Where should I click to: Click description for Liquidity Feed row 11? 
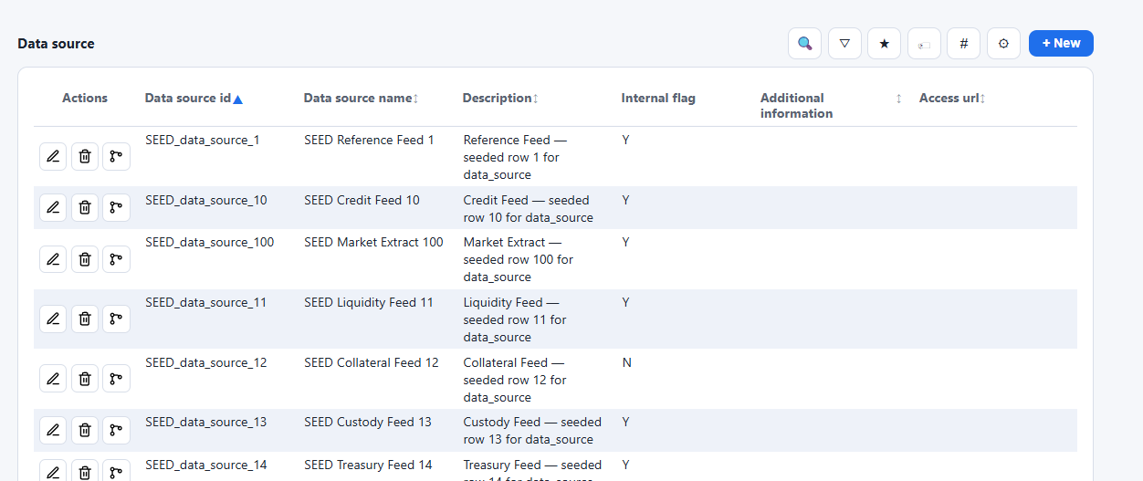[x=515, y=319]
